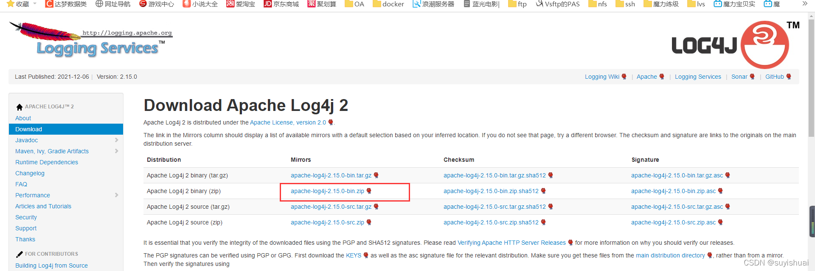Expand the Maven, Ivy, Gradle Artifacts arrow

pos(116,151)
